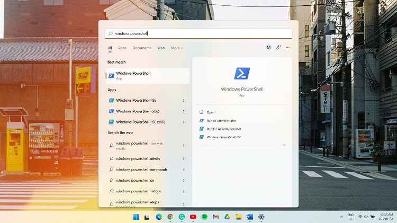This screenshot has width=397, height=223.
Task: Click the ENG US language indicator
Action: tap(350, 217)
